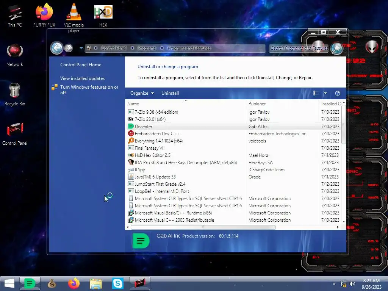The image size is (388, 291).
Task: Click the volume speaker tray icon
Action: point(352,284)
